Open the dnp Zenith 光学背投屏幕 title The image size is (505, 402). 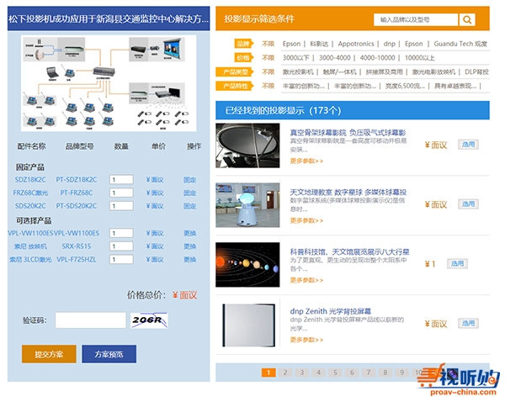pos(331,311)
